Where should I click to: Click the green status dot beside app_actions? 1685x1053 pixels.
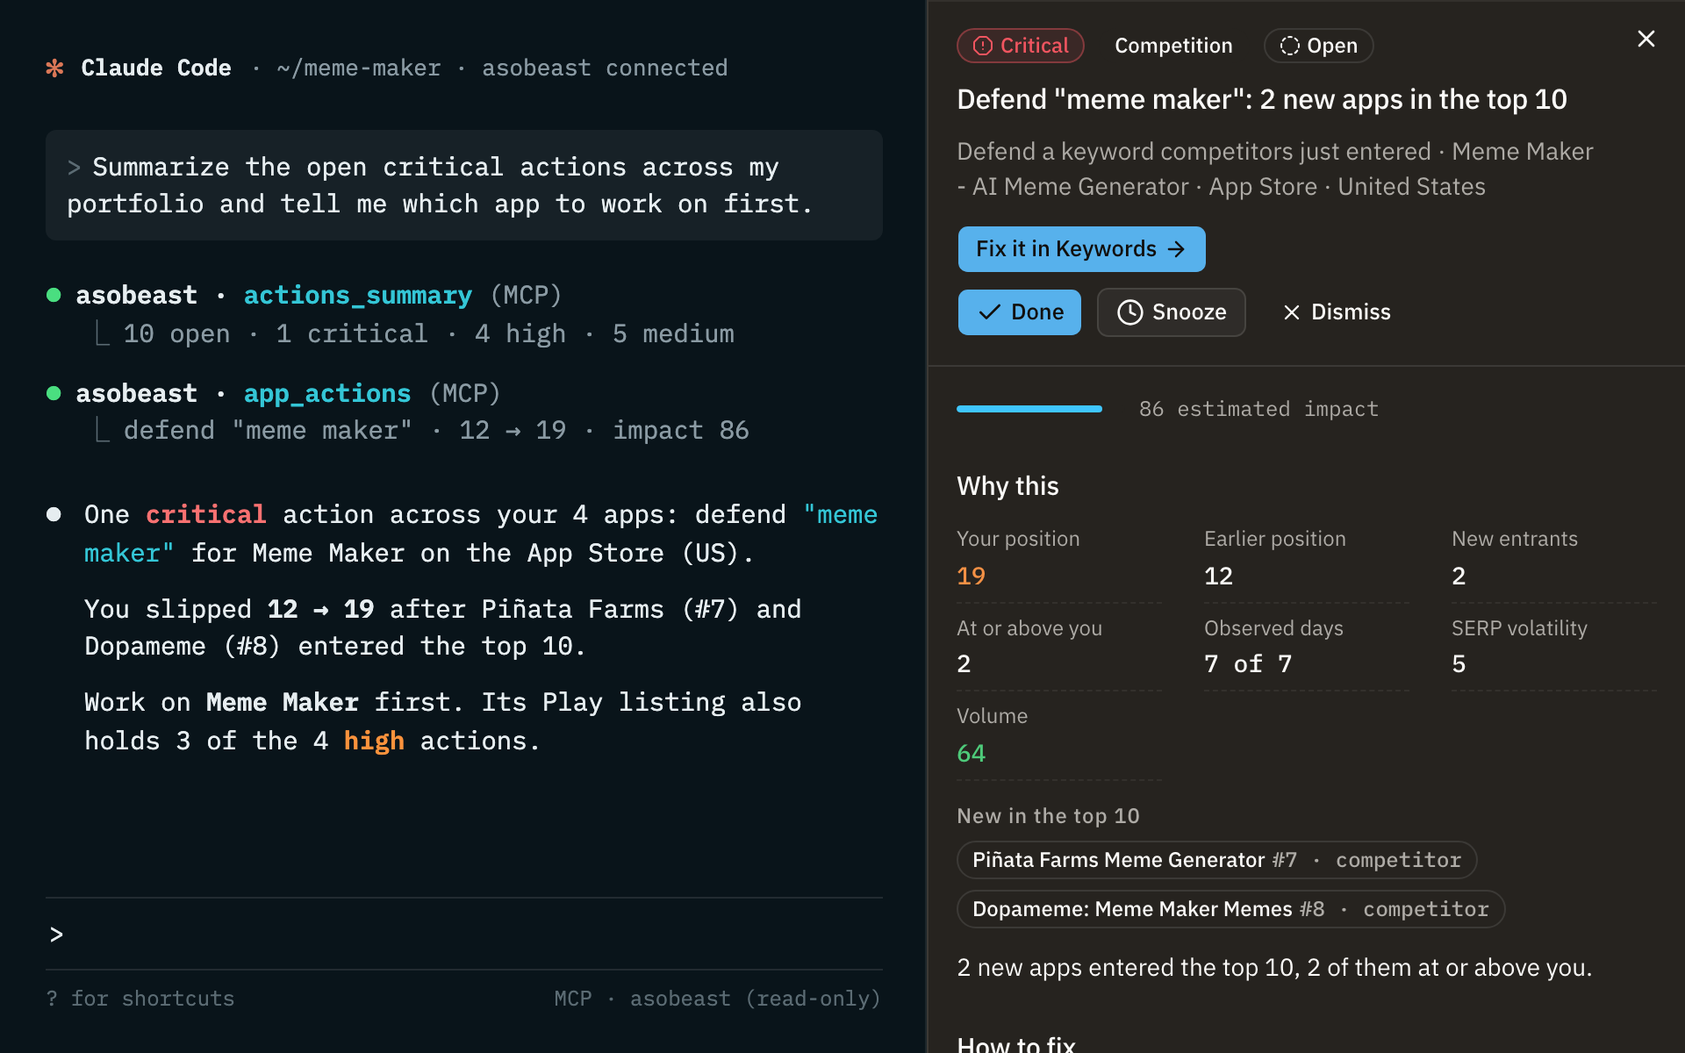(54, 393)
